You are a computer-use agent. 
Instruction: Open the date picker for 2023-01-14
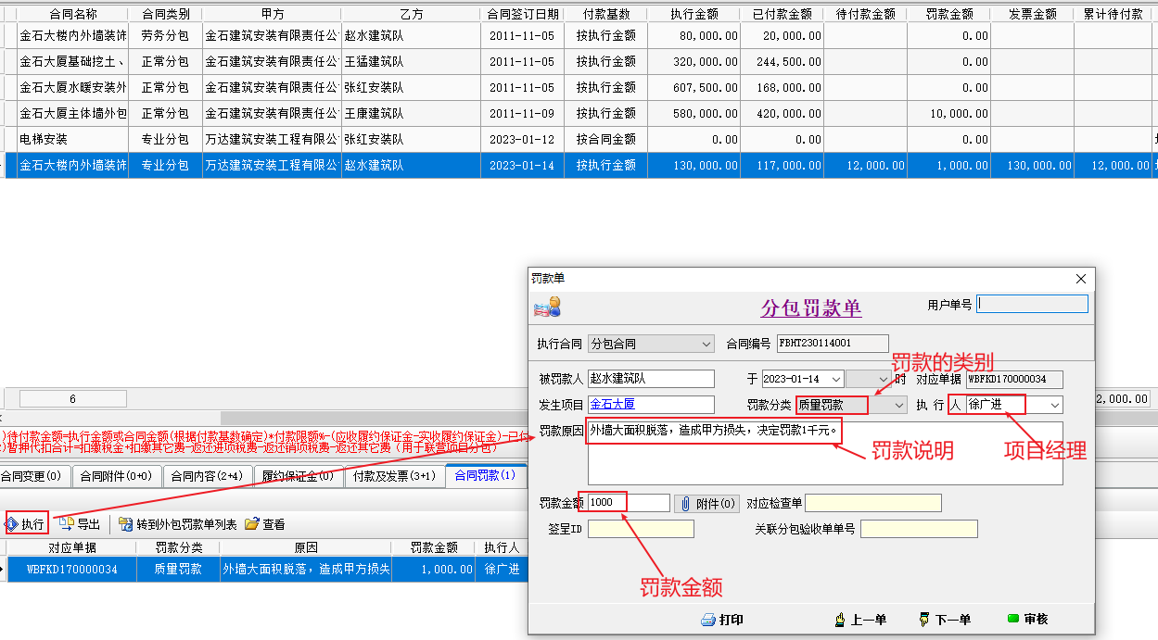point(836,379)
